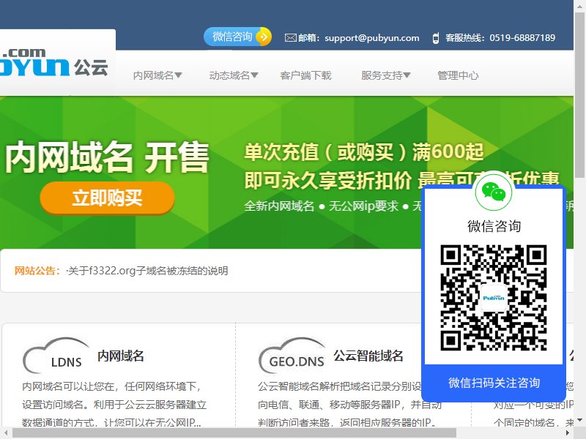Click the orange 立即购买 button

tap(107, 198)
